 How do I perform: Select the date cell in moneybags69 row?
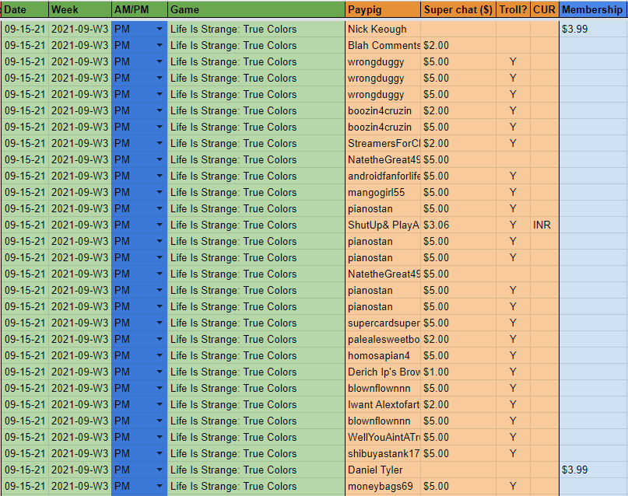pyautogui.click(x=25, y=487)
